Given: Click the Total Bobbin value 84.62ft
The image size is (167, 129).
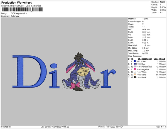Looking at the screenshot, I should [145, 53].
